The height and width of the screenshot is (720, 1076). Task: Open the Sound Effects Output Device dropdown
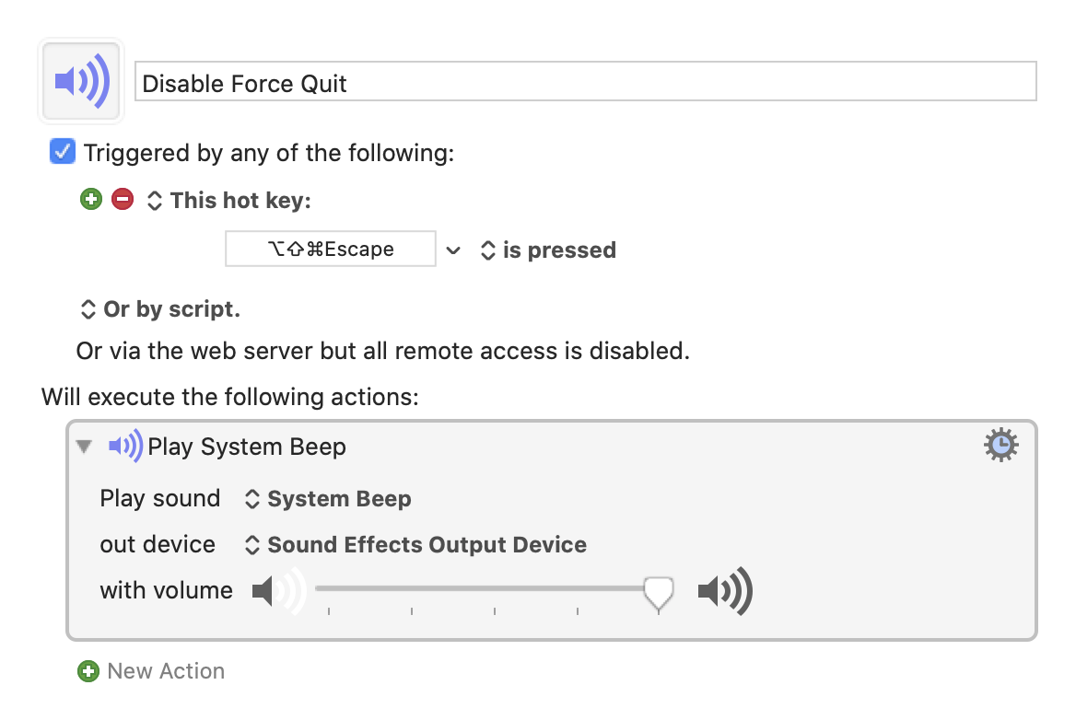click(x=415, y=545)
